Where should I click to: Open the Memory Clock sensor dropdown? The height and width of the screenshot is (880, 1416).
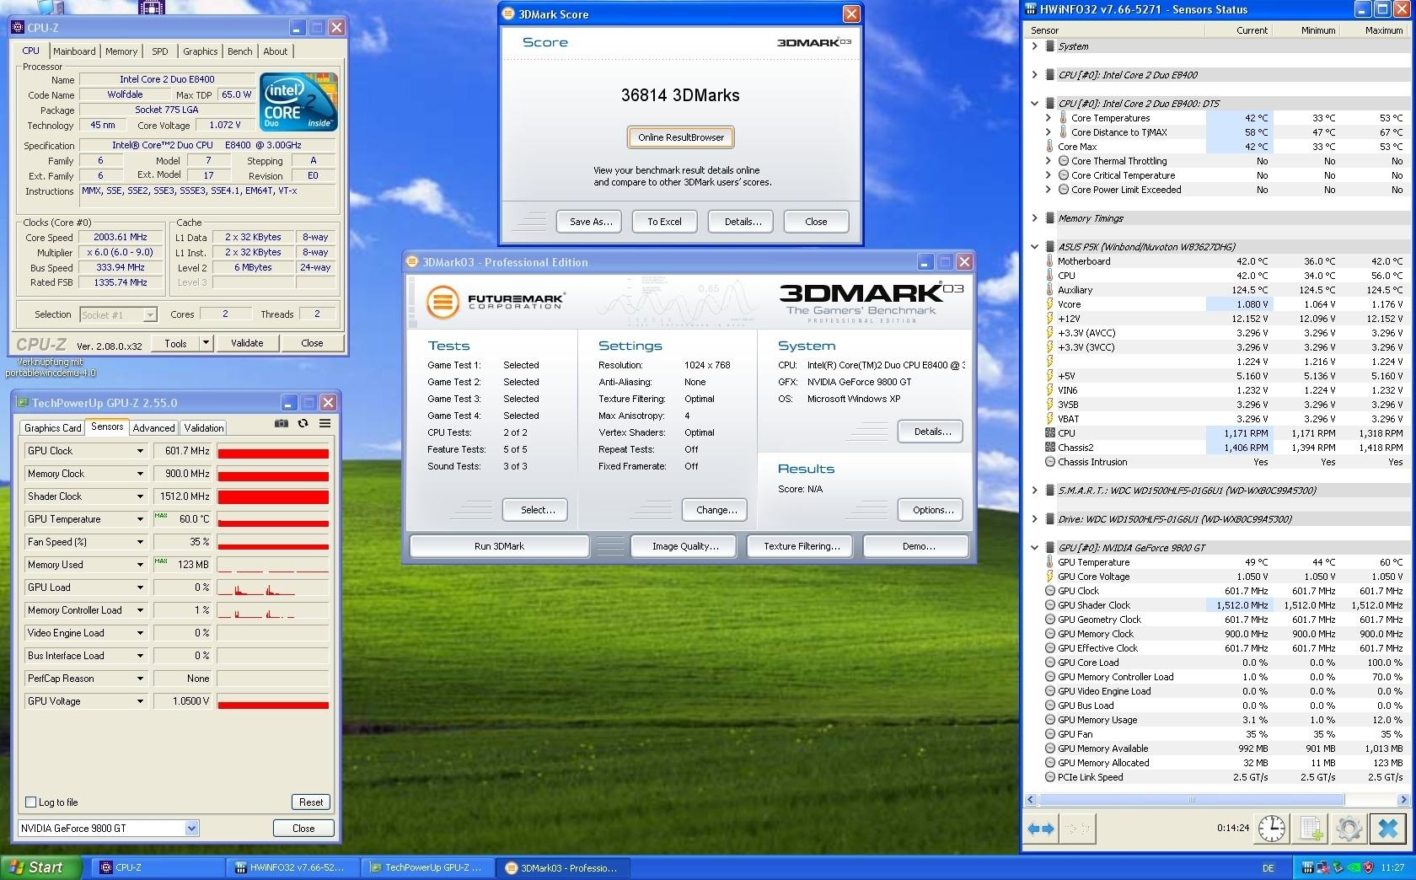point(140,474)
